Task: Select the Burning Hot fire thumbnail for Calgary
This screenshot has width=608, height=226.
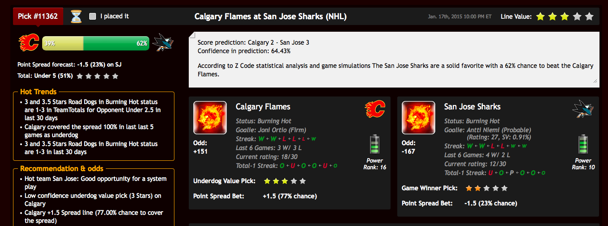Action: pos(210,117)
